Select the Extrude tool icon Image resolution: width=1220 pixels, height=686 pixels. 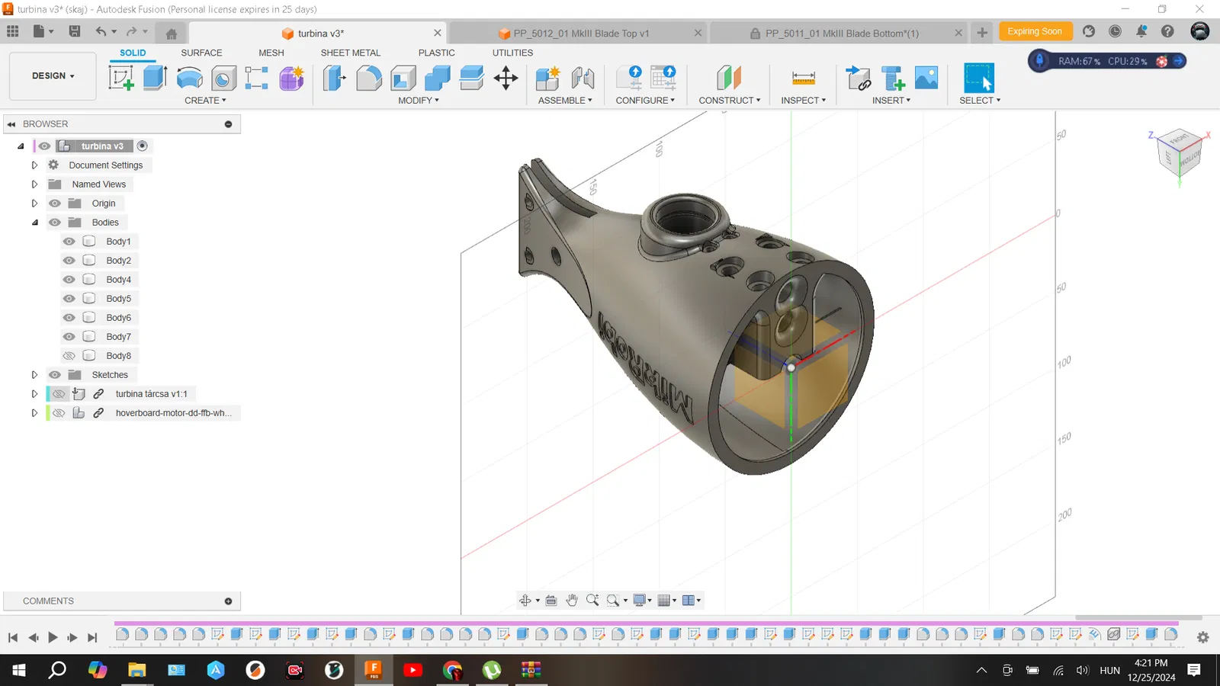point(155,78)
